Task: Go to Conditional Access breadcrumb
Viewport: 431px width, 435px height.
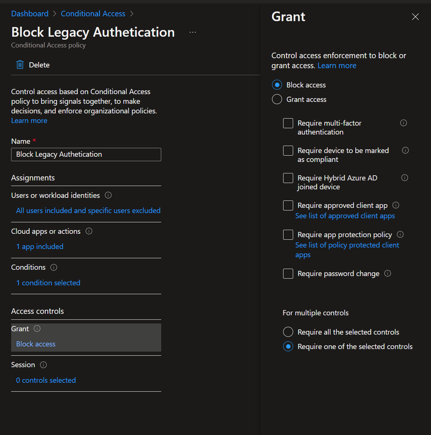Action: click(x=93, y=14)
